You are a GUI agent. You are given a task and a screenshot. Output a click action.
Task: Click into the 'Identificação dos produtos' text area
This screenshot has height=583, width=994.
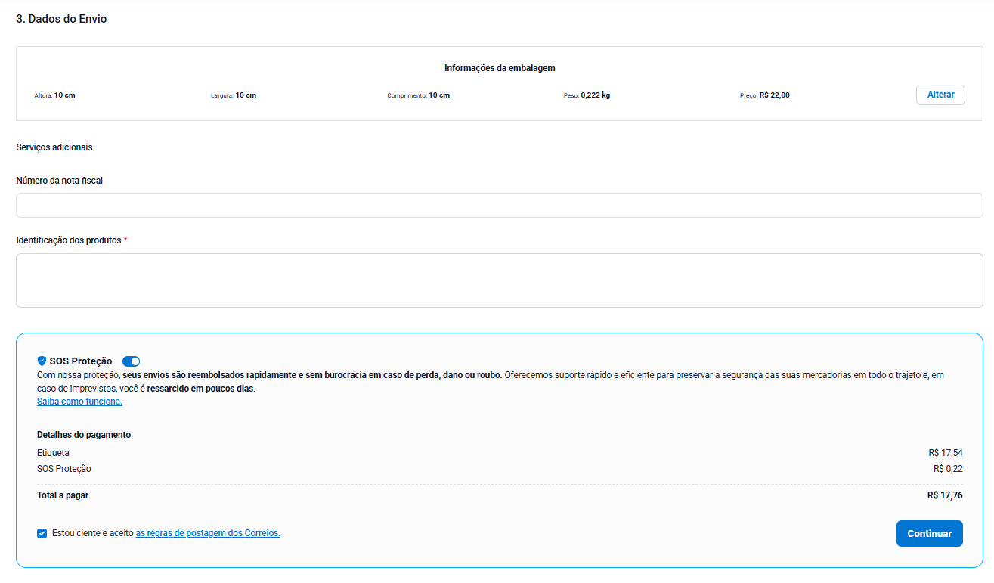pyautogui.click(x=499, y=281)
